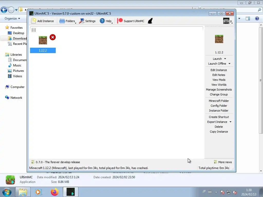263x197 pixels.
Task: Open View Mods
Action: [x=219, y=80]
